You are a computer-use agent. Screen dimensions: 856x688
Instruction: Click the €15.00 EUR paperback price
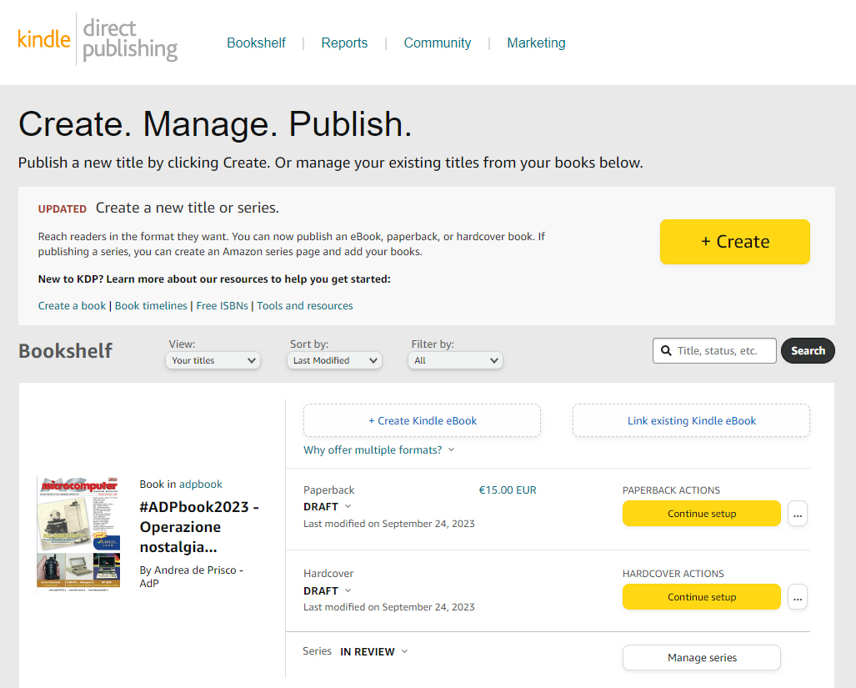click(508, 490)
